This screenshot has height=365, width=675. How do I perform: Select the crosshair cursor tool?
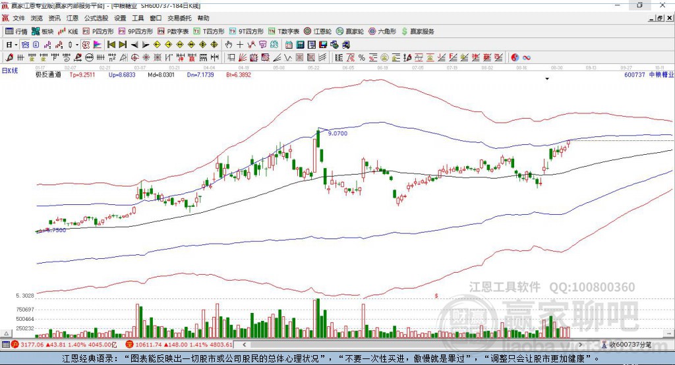240,45
